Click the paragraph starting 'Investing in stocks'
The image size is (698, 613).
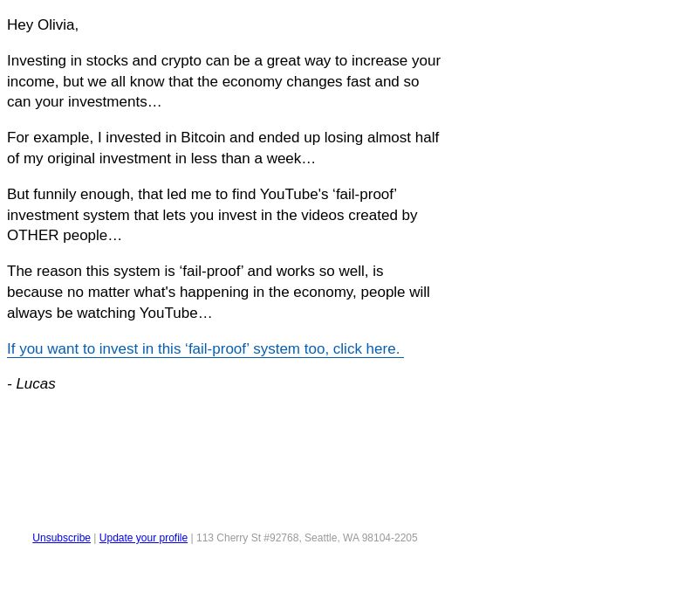coord(224,81)
